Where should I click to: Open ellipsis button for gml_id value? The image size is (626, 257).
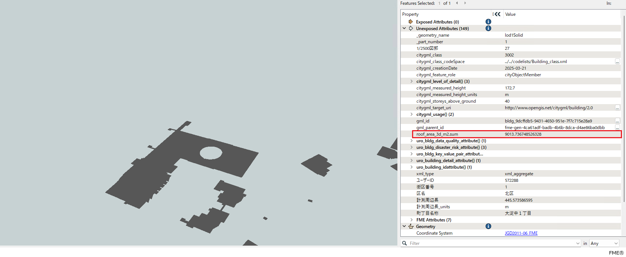click(617, 121)
